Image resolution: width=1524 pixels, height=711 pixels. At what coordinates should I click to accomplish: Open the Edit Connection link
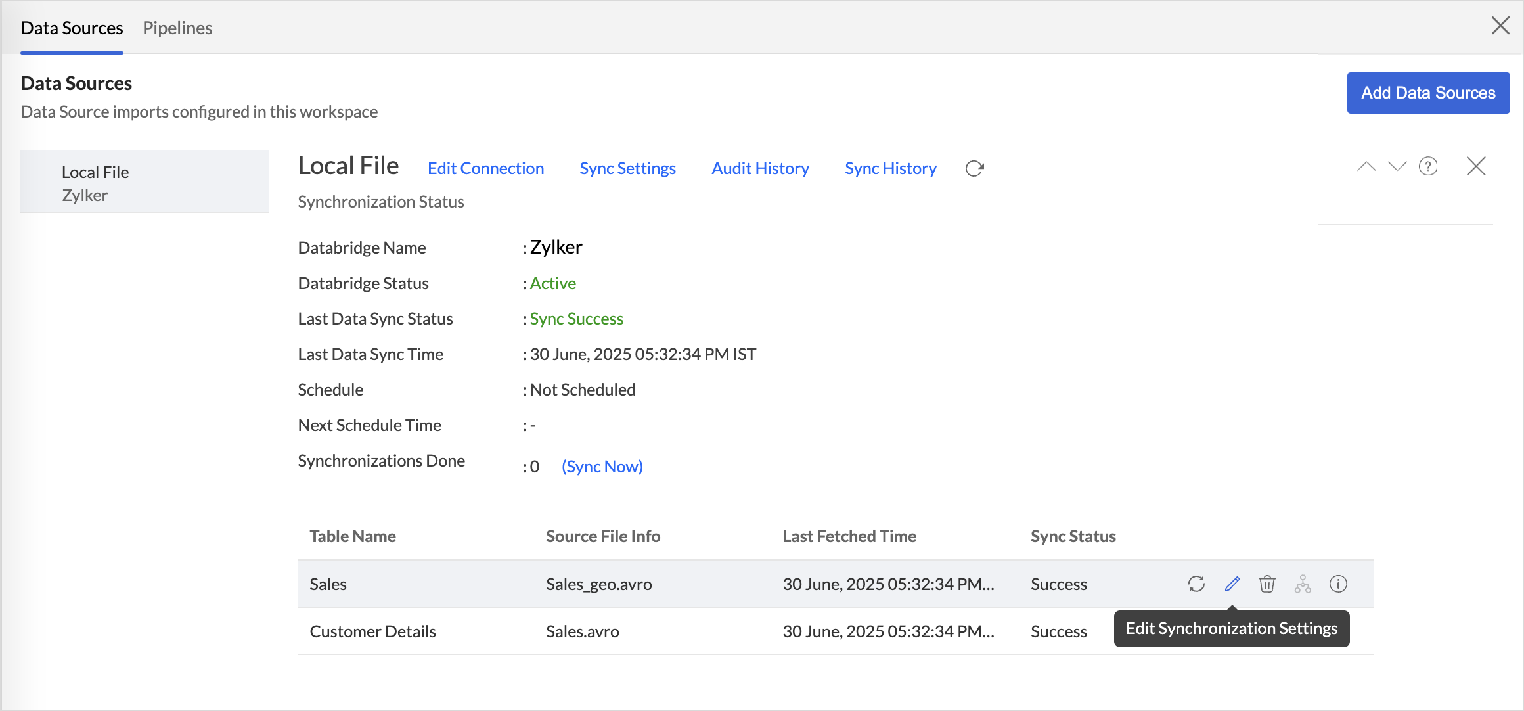click(x=485, y=168)
